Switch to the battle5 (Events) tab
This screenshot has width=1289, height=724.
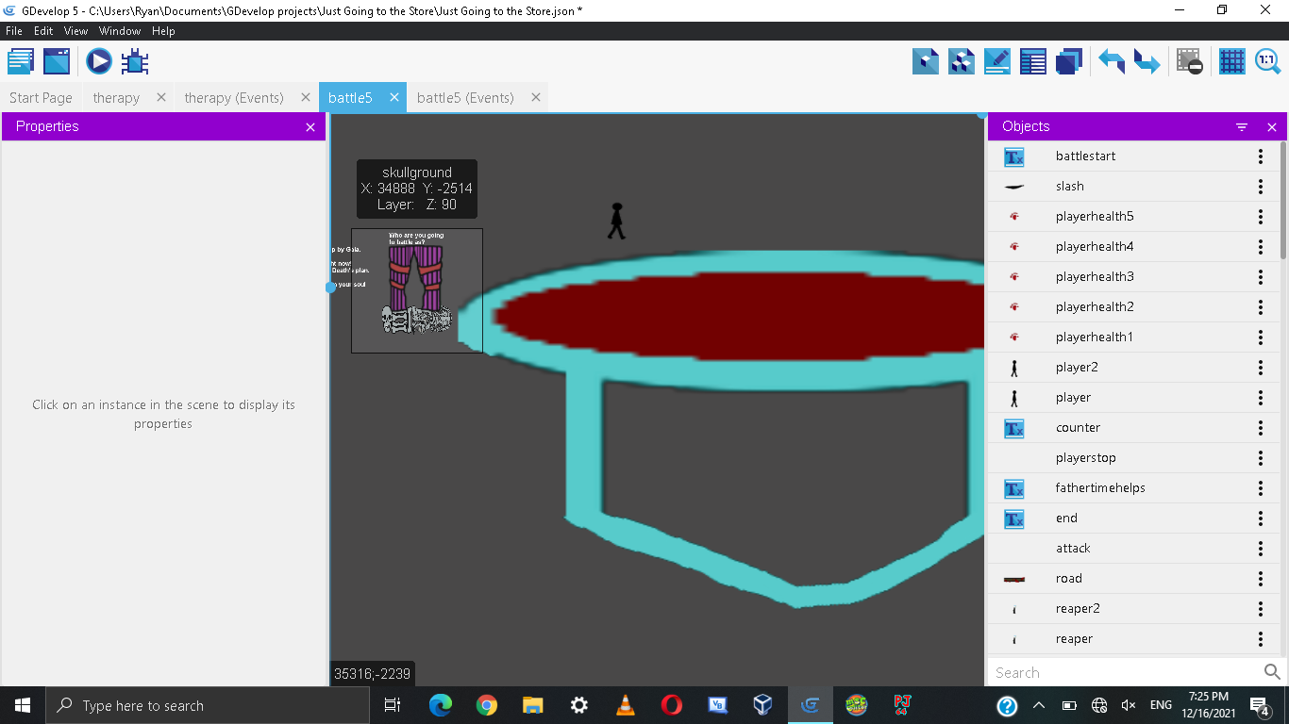465,98
